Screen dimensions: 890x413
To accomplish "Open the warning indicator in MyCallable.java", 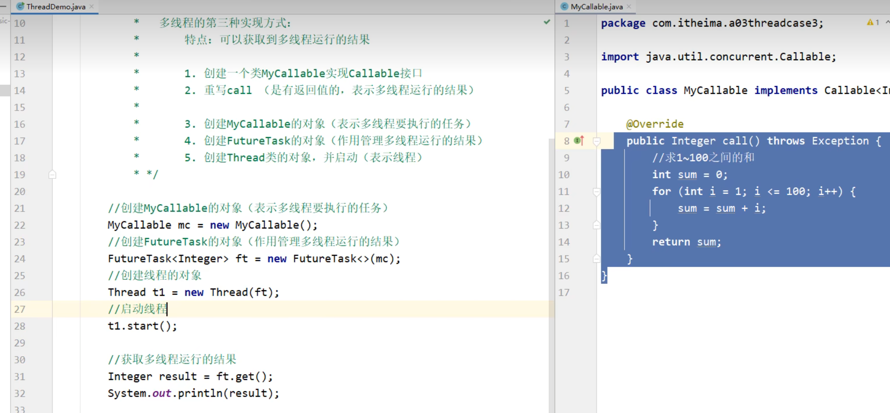I will point(870,22).
